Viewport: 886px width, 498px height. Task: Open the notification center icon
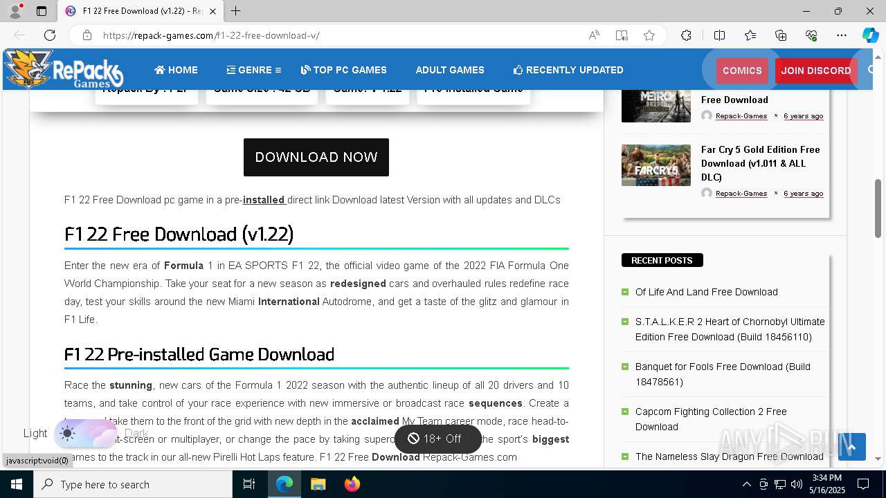click(x=863, y=484)
